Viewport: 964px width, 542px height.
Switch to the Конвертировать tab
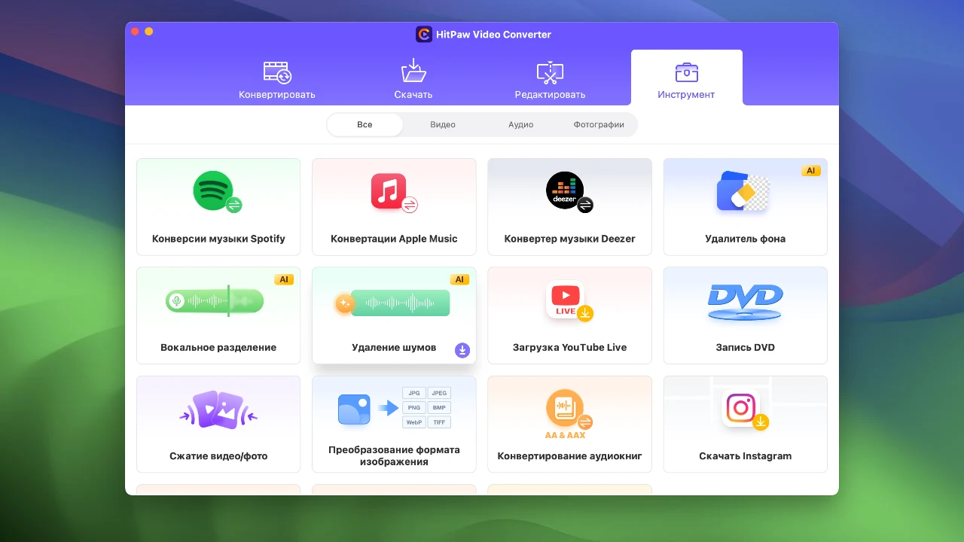(277, 81)
